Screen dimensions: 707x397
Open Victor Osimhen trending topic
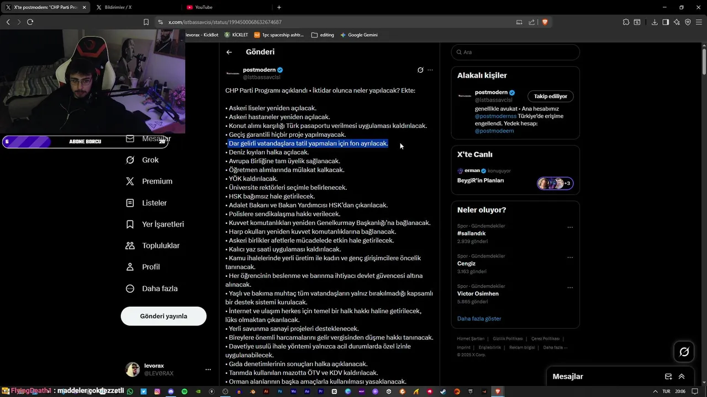(x=478, y=294)
